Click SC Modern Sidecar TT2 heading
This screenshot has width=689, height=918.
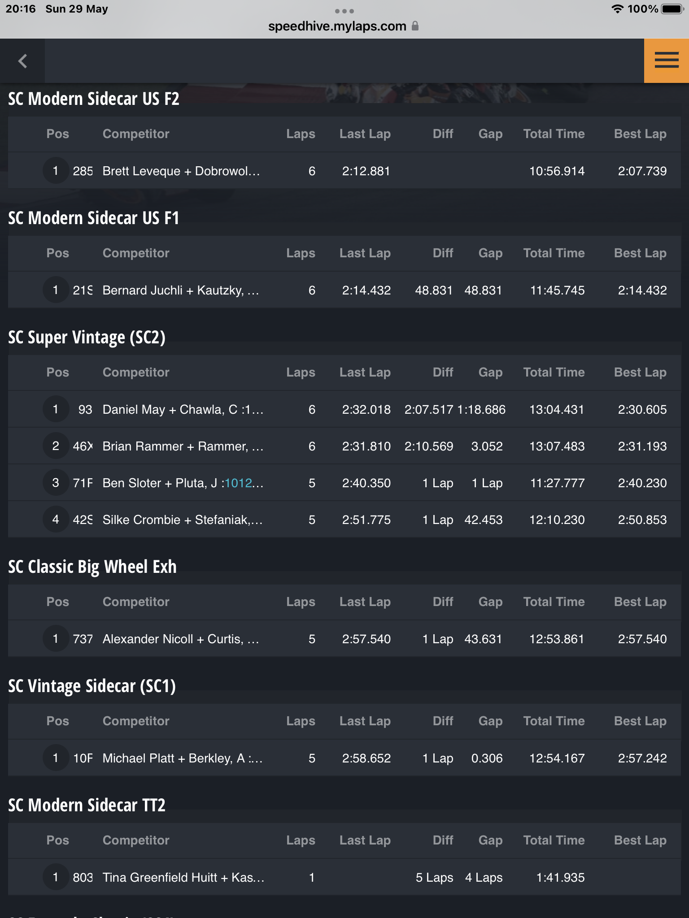click(x=87, y=805)
